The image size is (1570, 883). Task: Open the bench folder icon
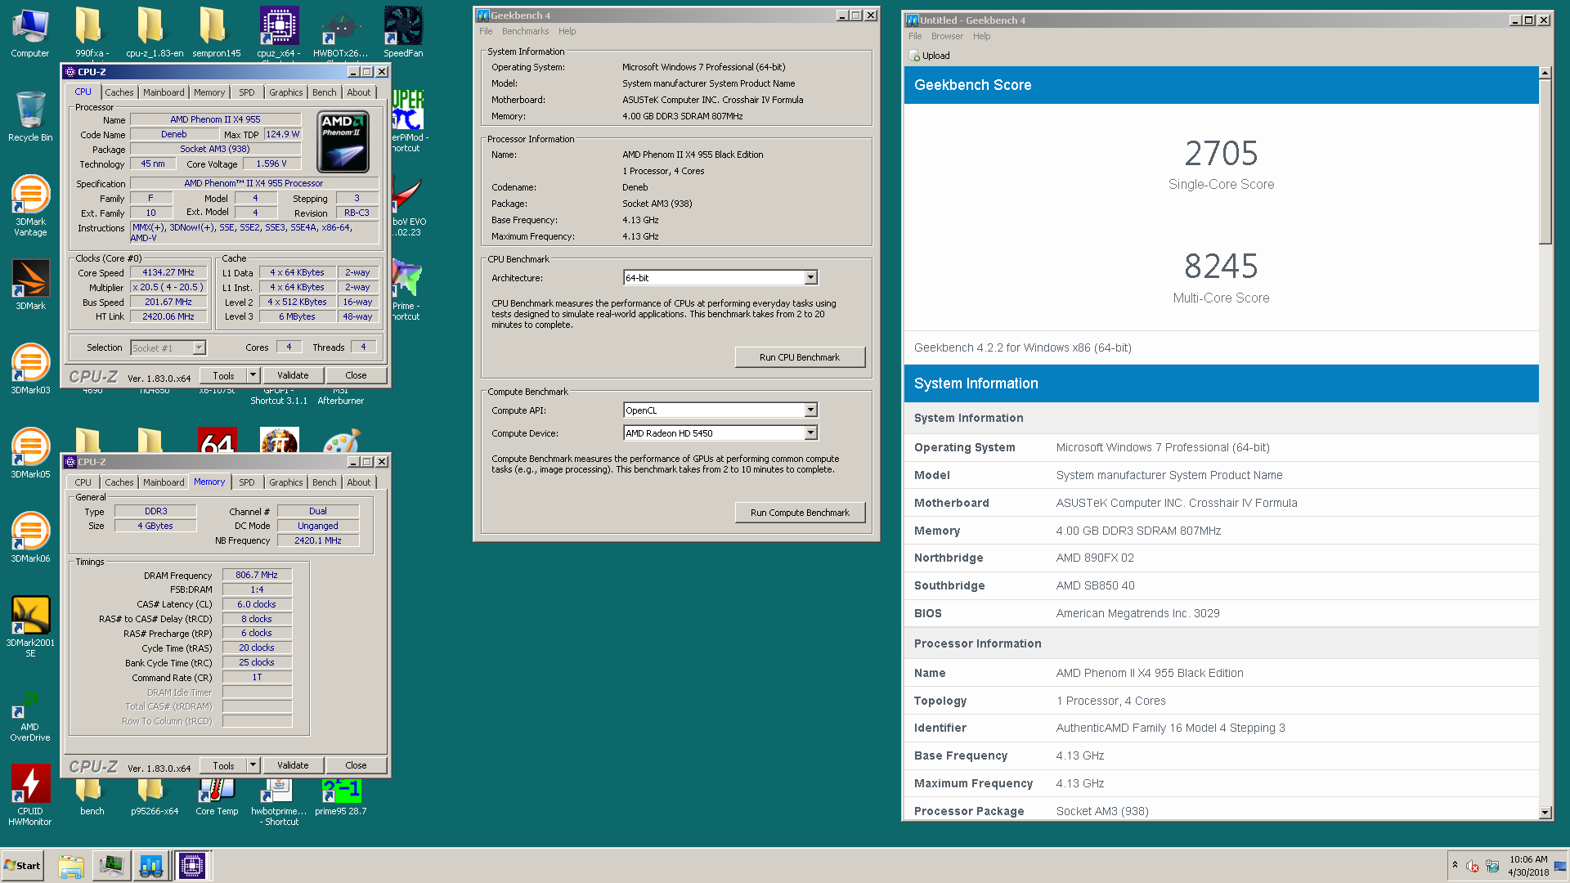click(x=92, y=797)
